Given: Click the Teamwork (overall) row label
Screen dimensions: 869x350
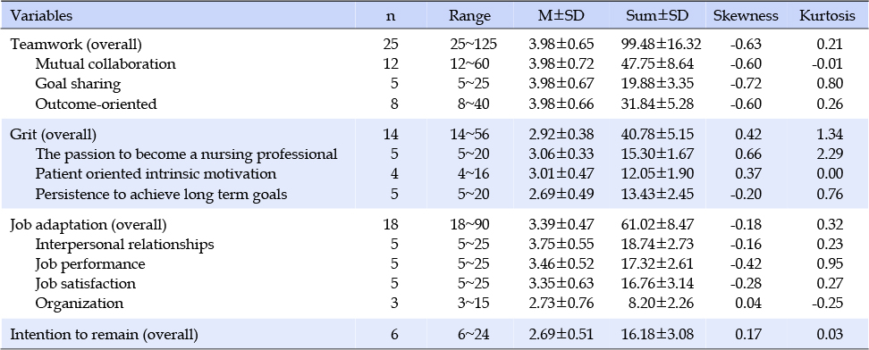Looking at the screenshot, I should pyautogui.click(x=76, y=45).
